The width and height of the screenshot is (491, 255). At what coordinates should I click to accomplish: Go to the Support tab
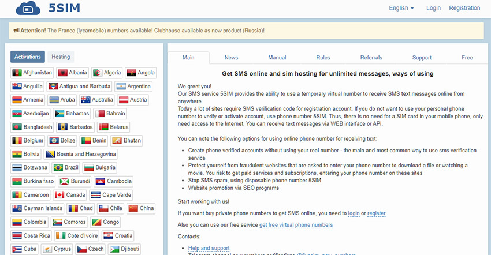[422, 58]
